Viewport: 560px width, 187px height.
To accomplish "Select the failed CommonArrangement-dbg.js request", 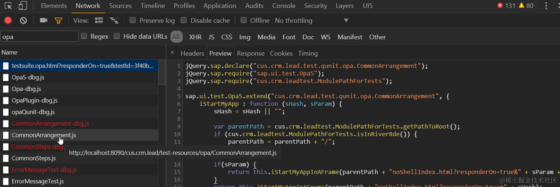I will coord(79,123).
